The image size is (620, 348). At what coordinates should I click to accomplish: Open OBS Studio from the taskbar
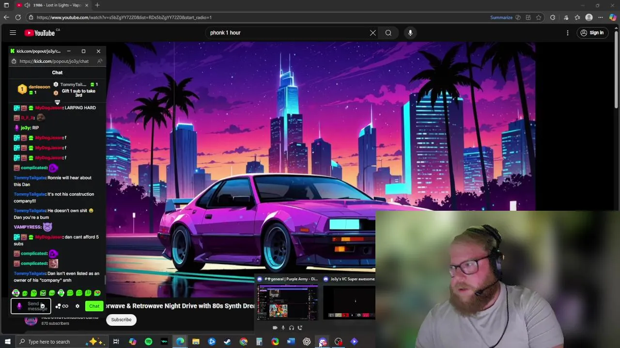click(338, 342)
